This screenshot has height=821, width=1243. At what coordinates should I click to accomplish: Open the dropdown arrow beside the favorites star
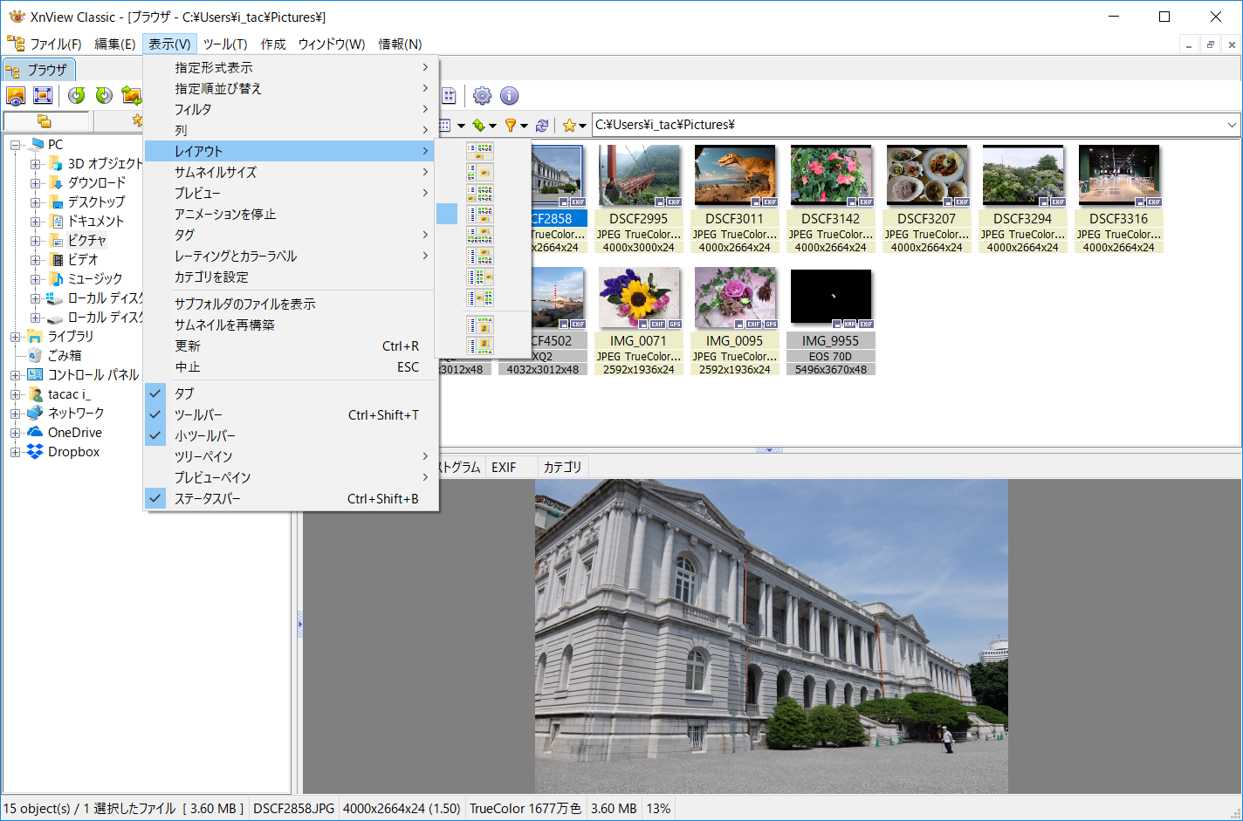[x=582, y=127]
